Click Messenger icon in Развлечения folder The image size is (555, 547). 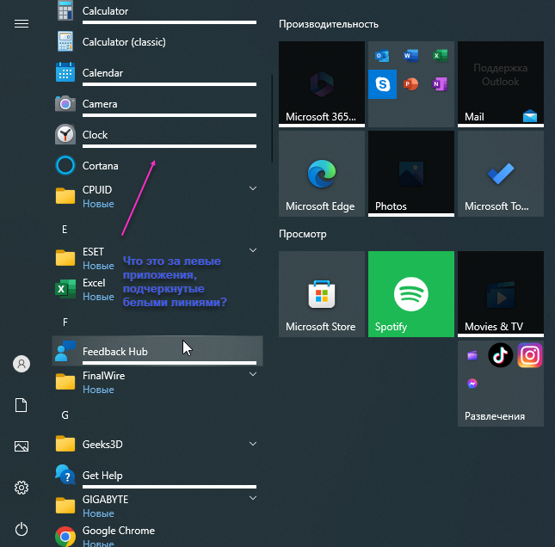(472, 384)
